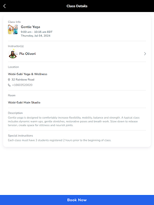Image resolution: width=154 pixels, height=205 pixels.
Task: Click the Location section label
Action: click(x=13, y=67)
